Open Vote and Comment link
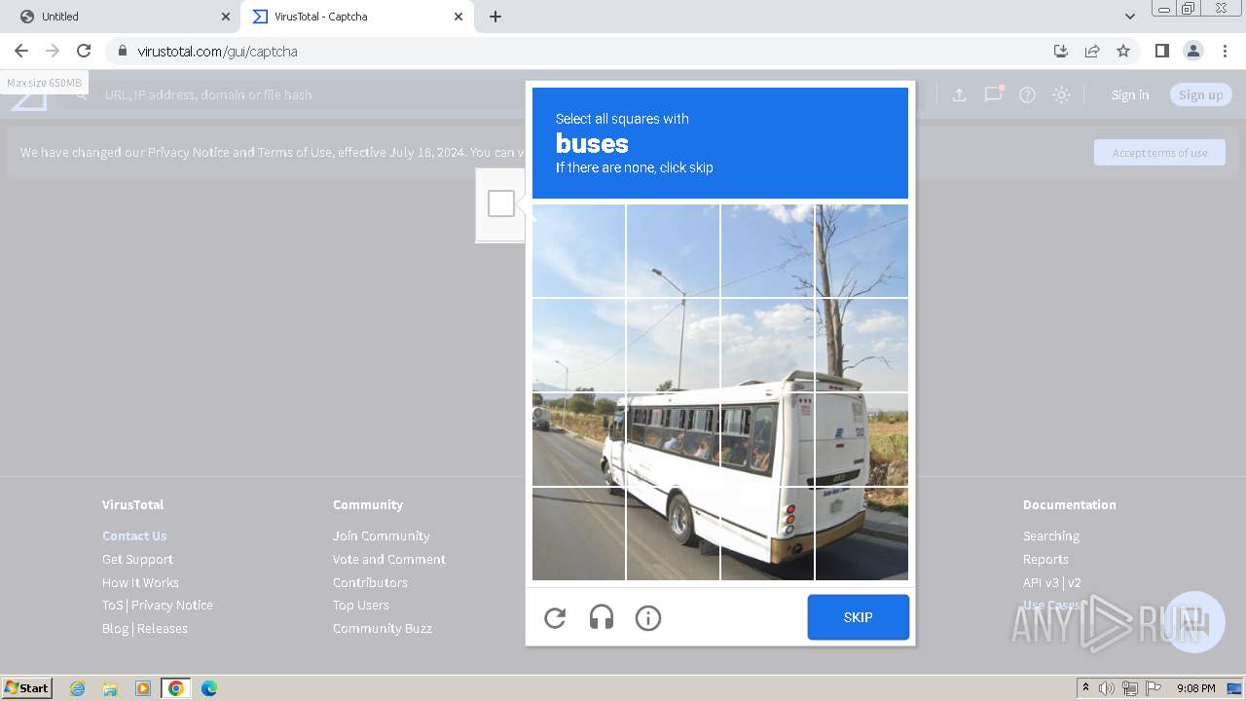The width and height of the screenshot is (1246, 701). click(389, 559)
